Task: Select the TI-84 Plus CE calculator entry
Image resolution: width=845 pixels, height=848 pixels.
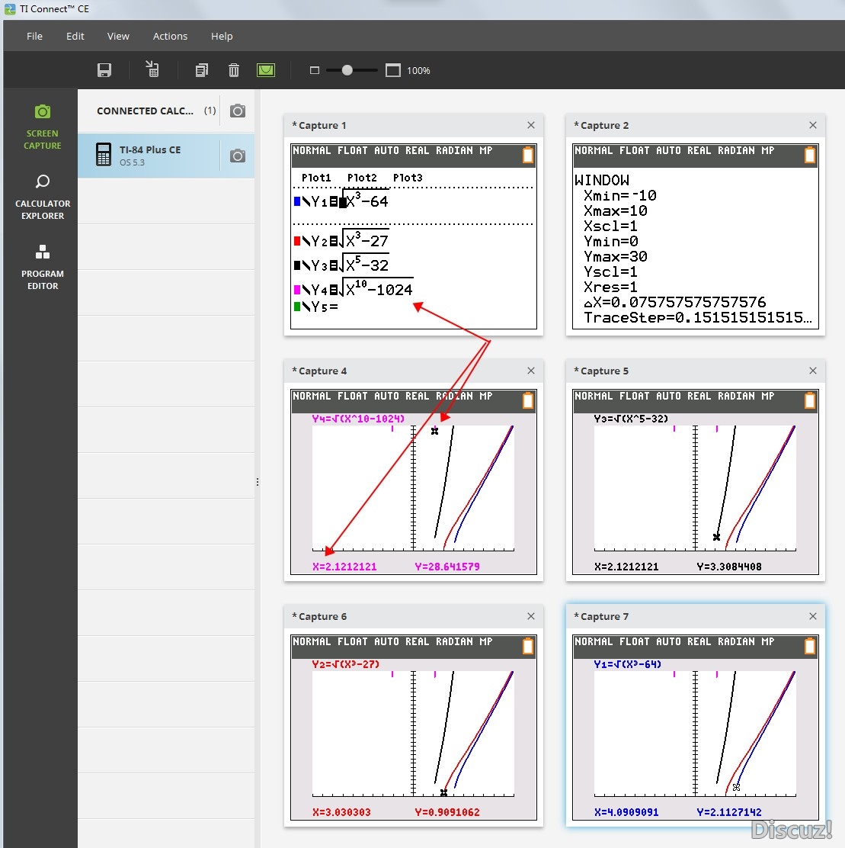Action: pos(149,156)
